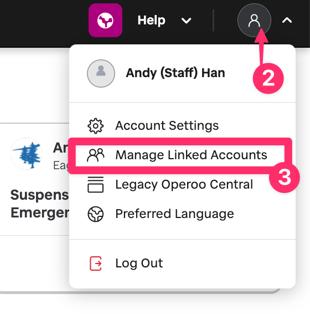Collapse the profile menu with the up chevron

point(287,20)
